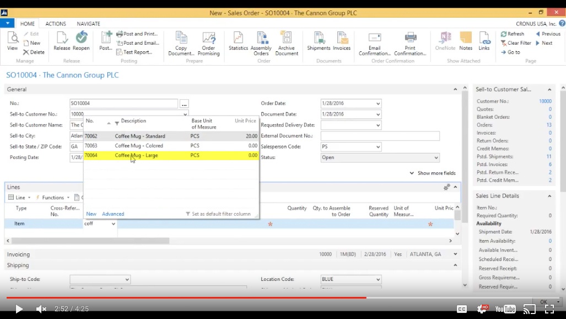This screenshot has width=566, height=319.
Task: Open OneNote attachment
Action: [x=445, y=41]
